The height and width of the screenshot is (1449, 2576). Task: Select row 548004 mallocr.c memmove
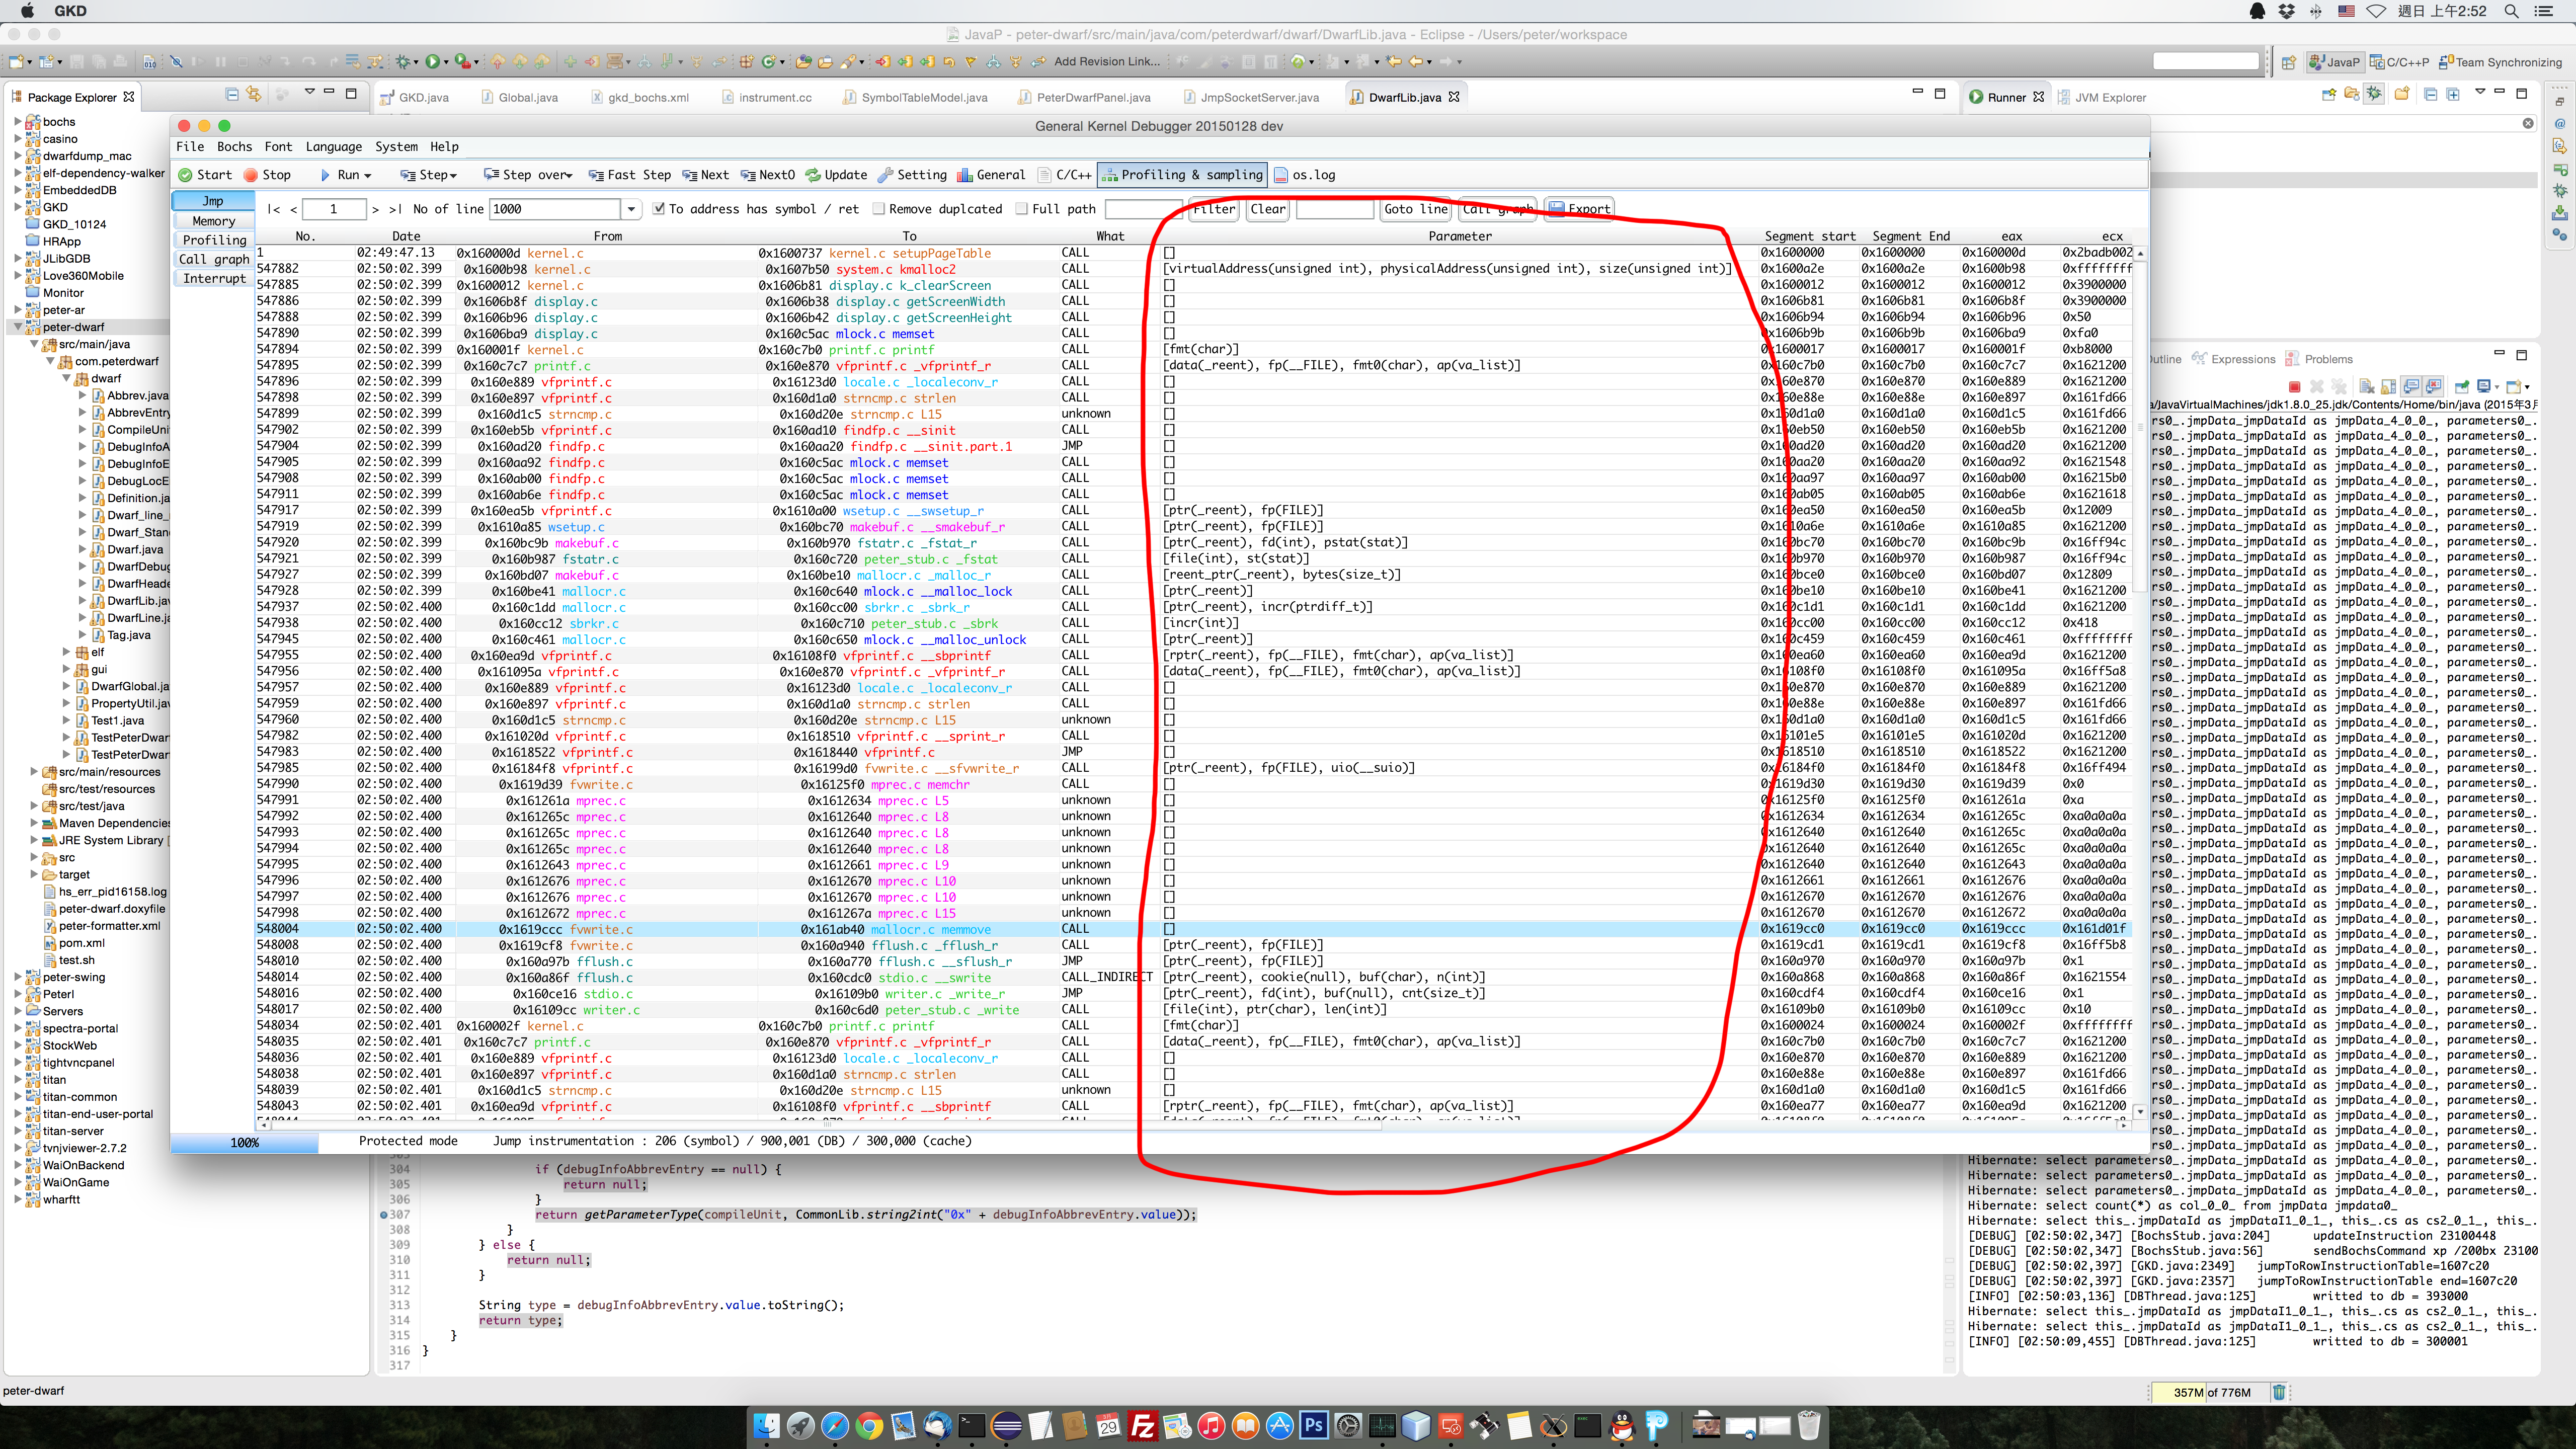pos(1194,929)
